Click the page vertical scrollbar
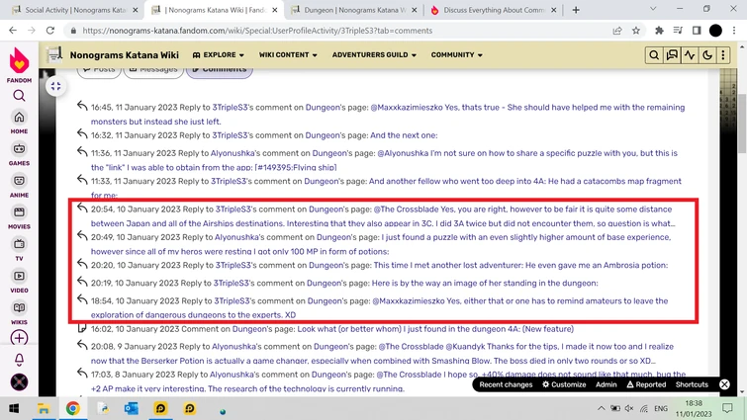Image resolution: width=747 pixels, height=420 pixels. tap(742, 124)
